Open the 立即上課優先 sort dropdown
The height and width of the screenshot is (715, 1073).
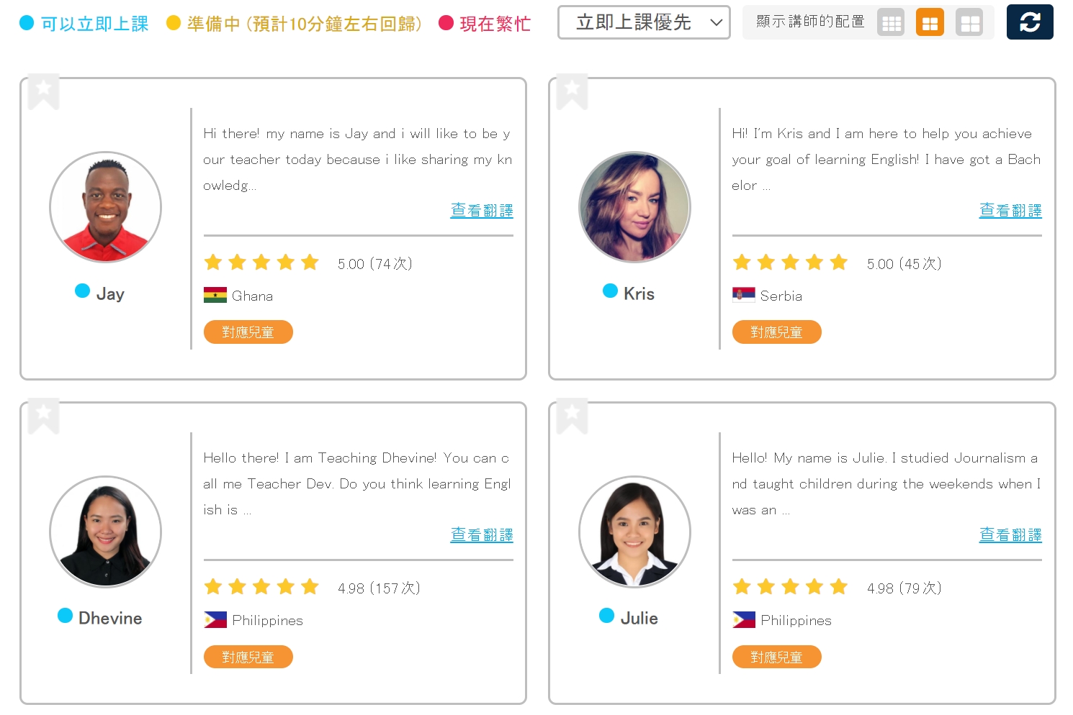pos(634,22)
